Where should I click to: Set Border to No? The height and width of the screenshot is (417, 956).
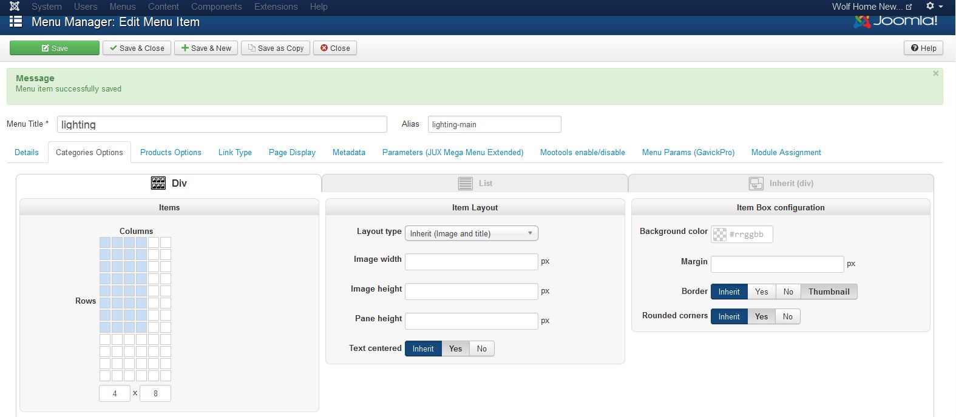788,292
